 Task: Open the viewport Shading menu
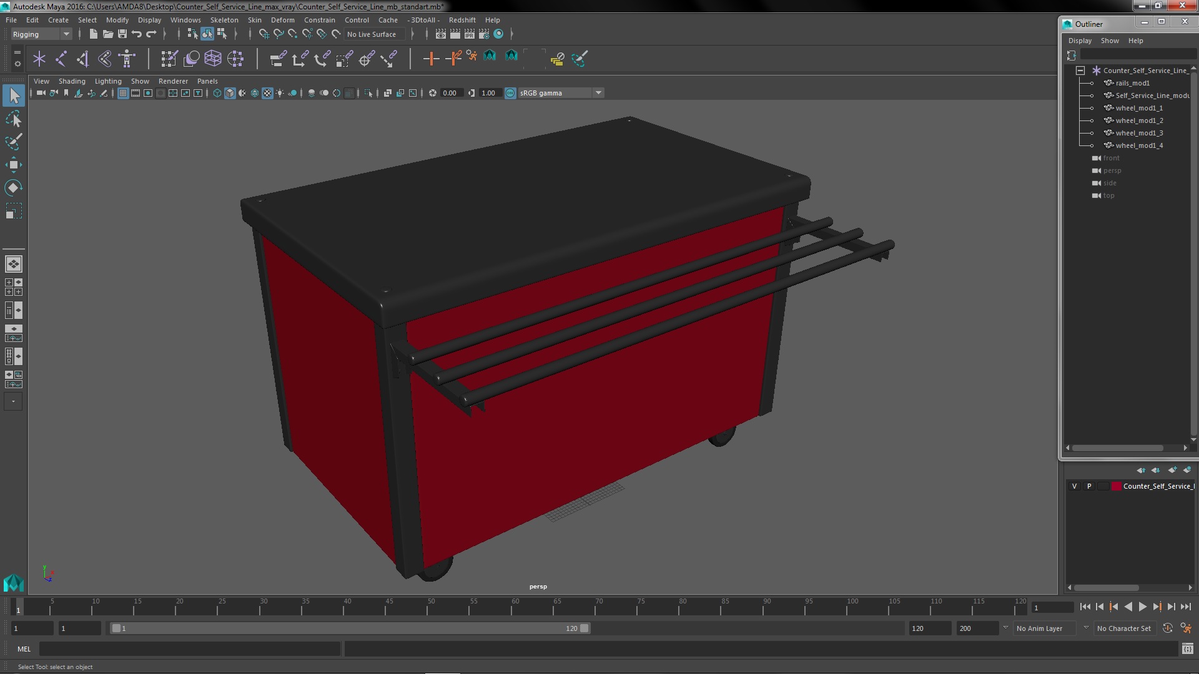72,81
